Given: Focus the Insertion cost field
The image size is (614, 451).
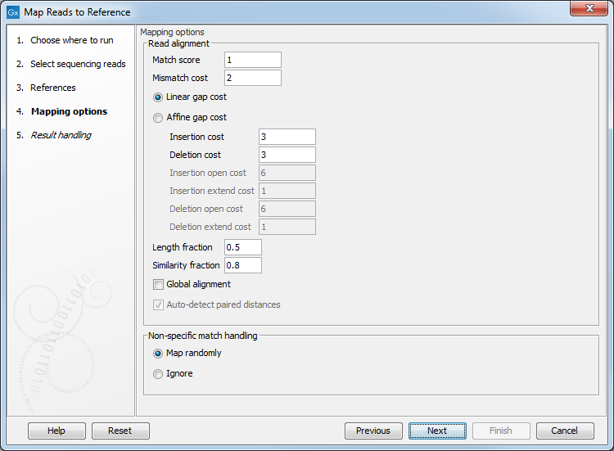Looking at the screenshot, I should (287, 137).
